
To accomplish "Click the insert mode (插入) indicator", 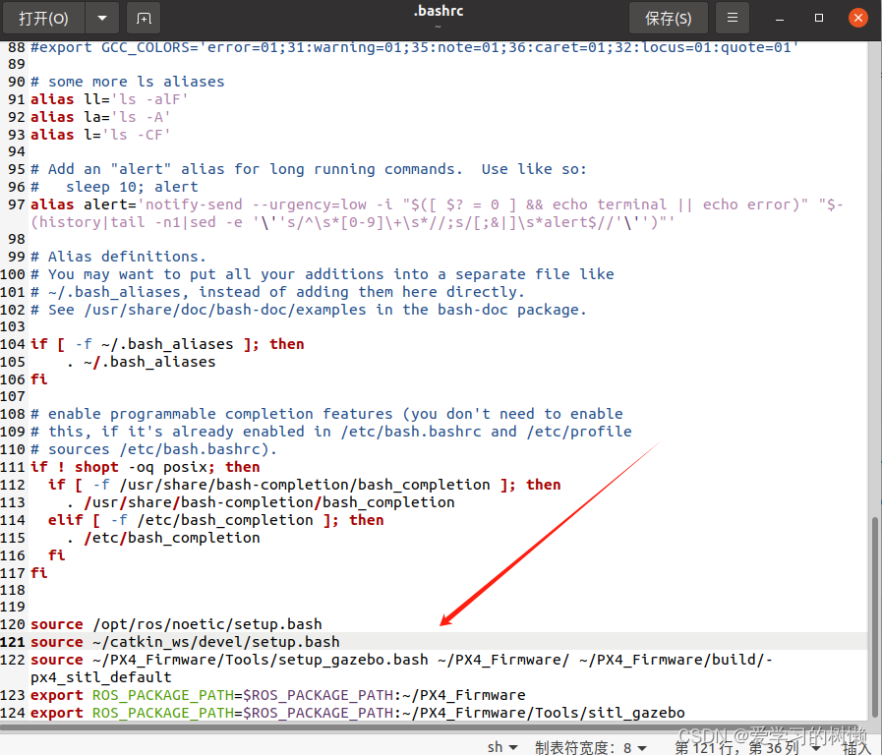I will click(854, 746).
